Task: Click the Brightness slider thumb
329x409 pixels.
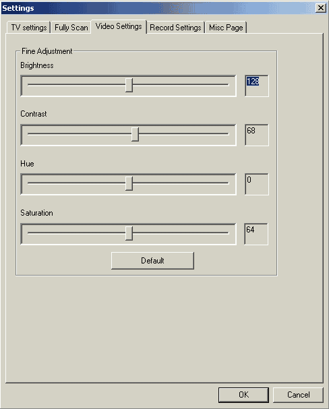Action: pos(129,85)
